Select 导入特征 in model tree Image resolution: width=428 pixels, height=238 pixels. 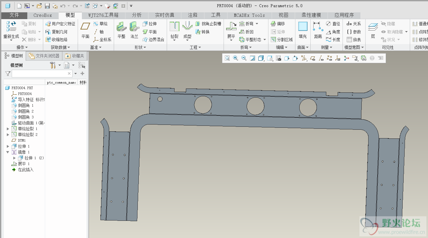28,100
